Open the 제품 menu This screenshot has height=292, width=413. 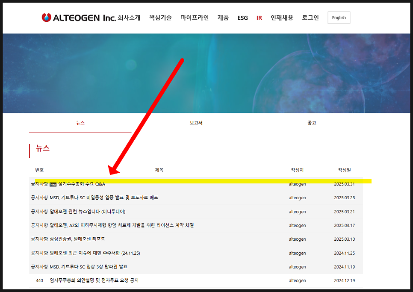[x=223, y=18]
